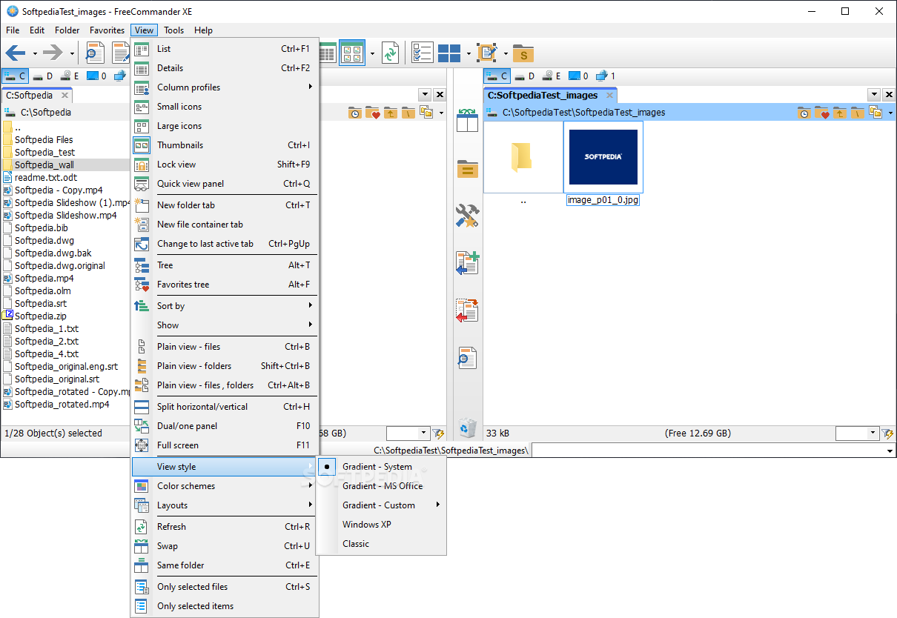Screen dimensions: 897x618
Task: Choose Same folder menu entry
Action: (225, 565)
